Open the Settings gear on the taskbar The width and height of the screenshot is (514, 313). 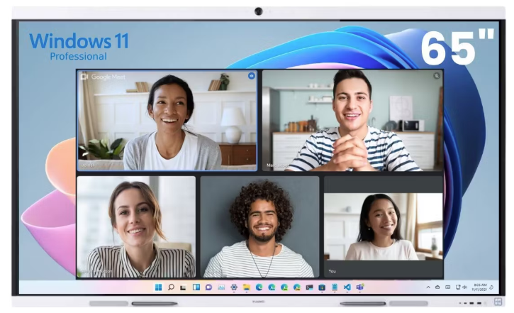pos(234,287)
